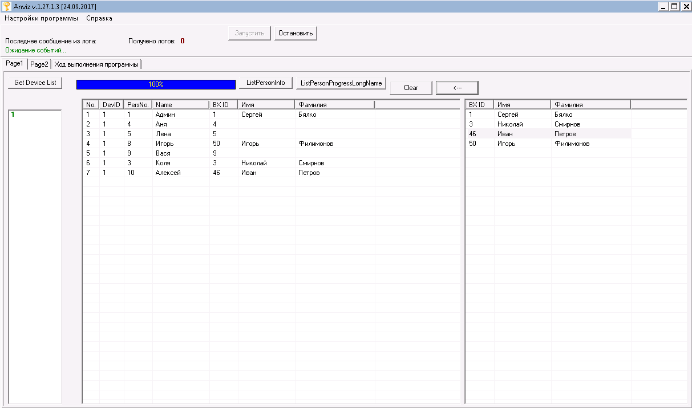Viewport: 692px width, 408px height.
Task: Switch to the Page2 tab
Action: (x=39, y=64)
